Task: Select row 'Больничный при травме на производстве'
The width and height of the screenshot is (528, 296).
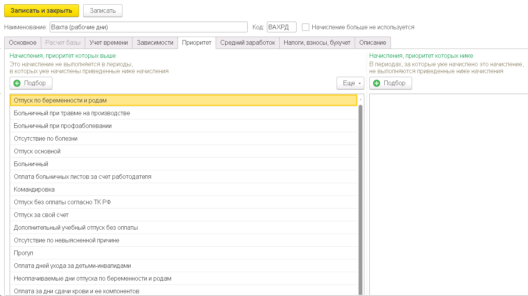Action: tap(184, 113)
